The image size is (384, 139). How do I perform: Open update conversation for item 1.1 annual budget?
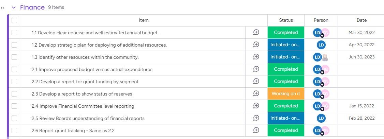pyautogui.click(x=256, y=33)
